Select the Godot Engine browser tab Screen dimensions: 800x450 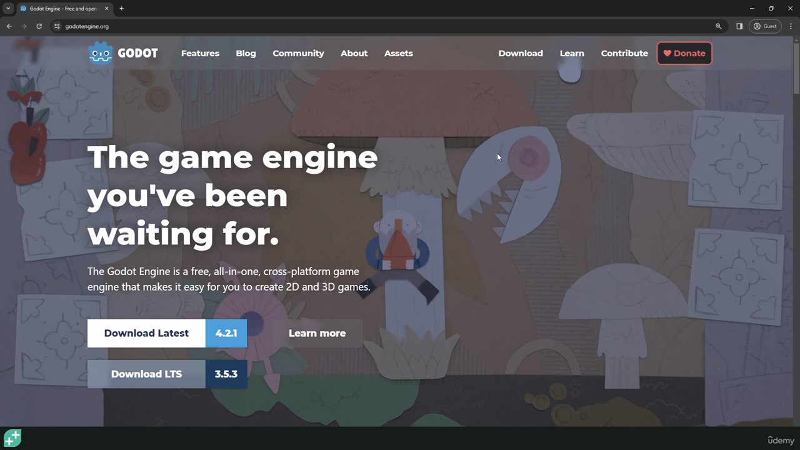pos(64,9)
